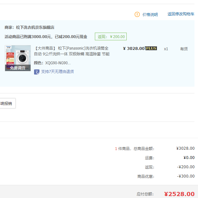Click the 返现 -¥200.00 value
The width and height of the screenshot is (198, 198).
(x=186, y=167)
